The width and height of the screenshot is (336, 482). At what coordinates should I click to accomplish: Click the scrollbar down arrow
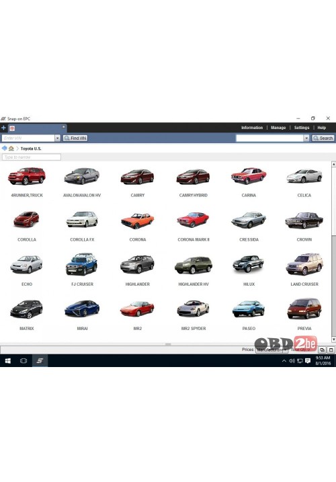tap(333, 339)
